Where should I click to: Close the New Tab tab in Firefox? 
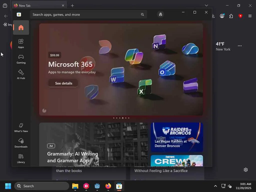point(63,5)
